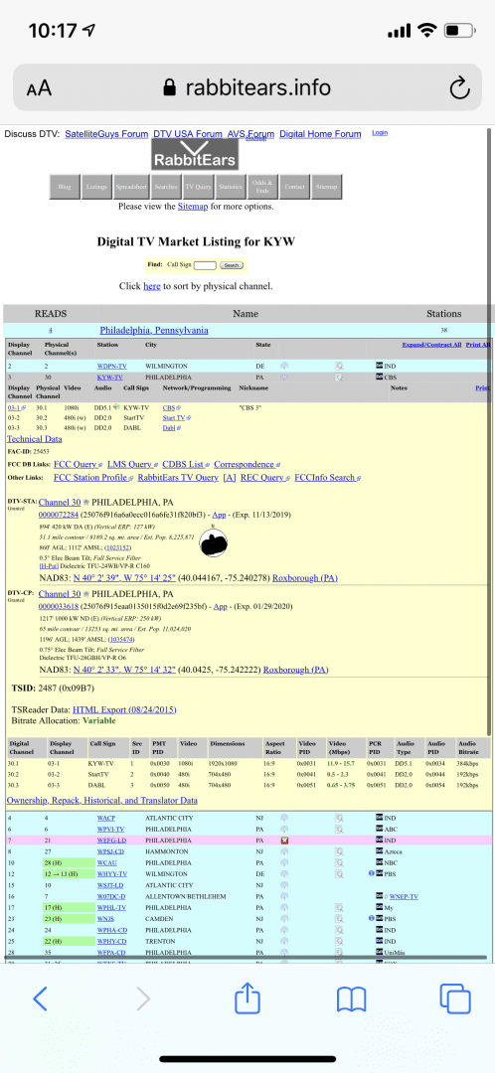Viewport: 495px width, 1073px height.
Task: Open the Listings navigation button
Action: [96, 187]
